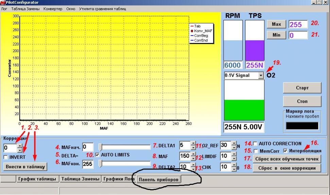This screenshot has width=330, height=195.
Task: Click the Min value field 0
Action: click(298, 35)
